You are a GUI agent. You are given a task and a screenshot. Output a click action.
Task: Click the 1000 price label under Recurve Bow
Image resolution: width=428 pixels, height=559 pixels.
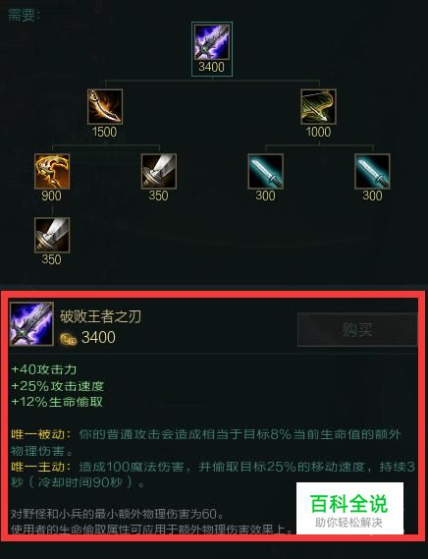click(318, 132)
